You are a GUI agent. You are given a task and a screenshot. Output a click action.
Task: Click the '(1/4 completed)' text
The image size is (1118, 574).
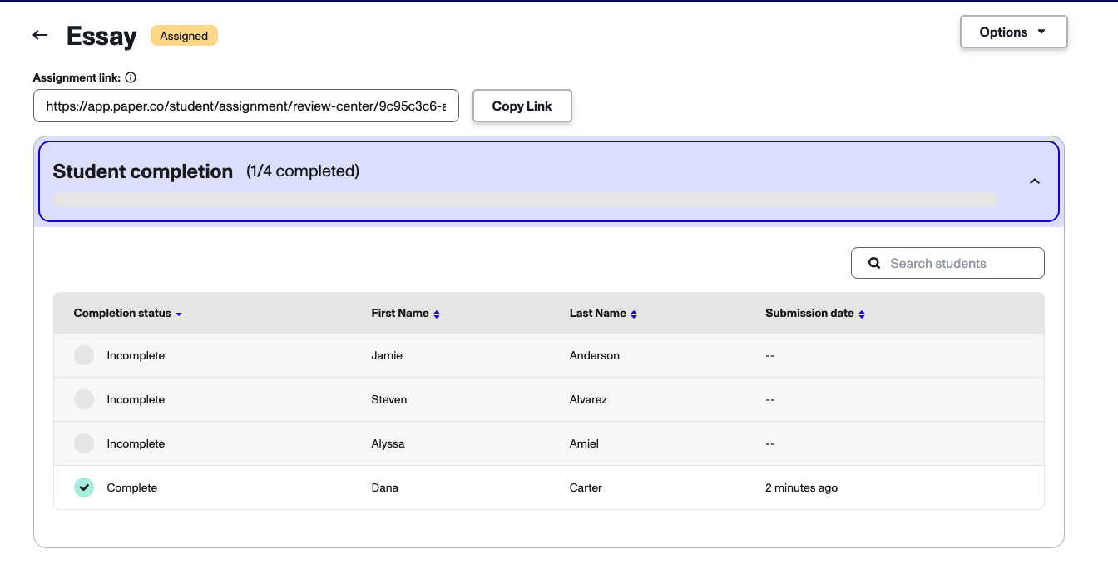(x=303, y=171)
